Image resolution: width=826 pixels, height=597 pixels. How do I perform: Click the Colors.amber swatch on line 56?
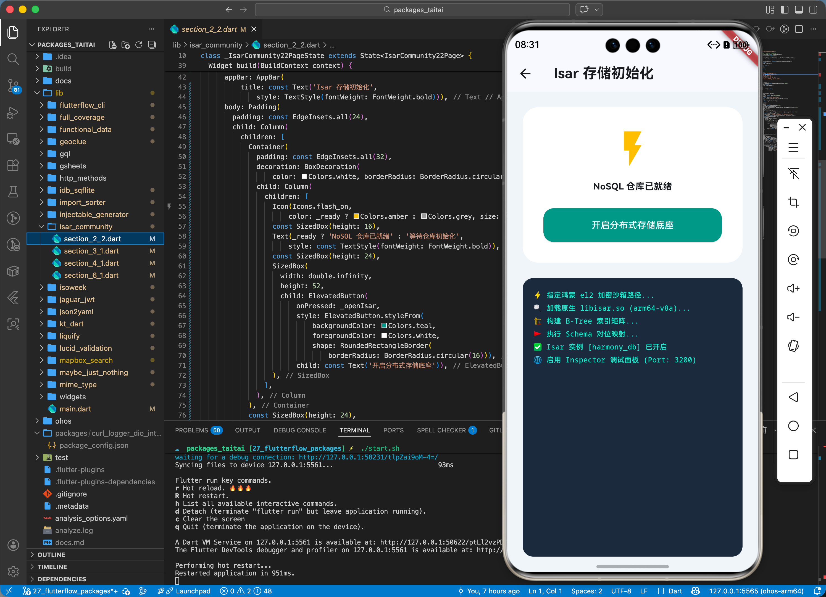[x=356, y=216]
